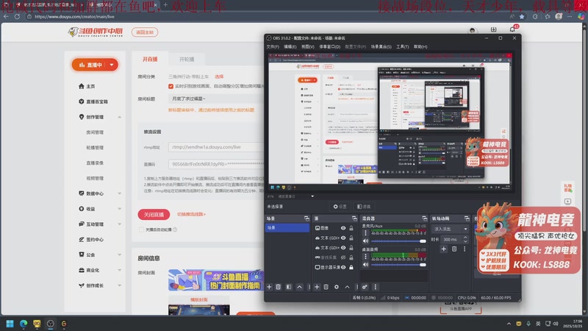Image resolution: width=588 pixels, height=331 pixels.
Task: Lock the 图像 source
Action: pos(351,228)
